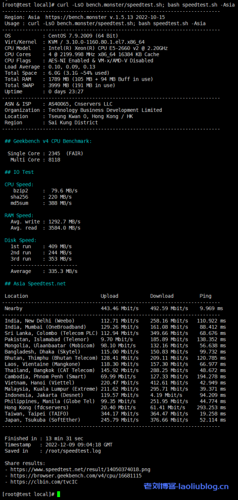
Task: Select the Total SWAP 3999 MB value
Action: pos(81,85)
